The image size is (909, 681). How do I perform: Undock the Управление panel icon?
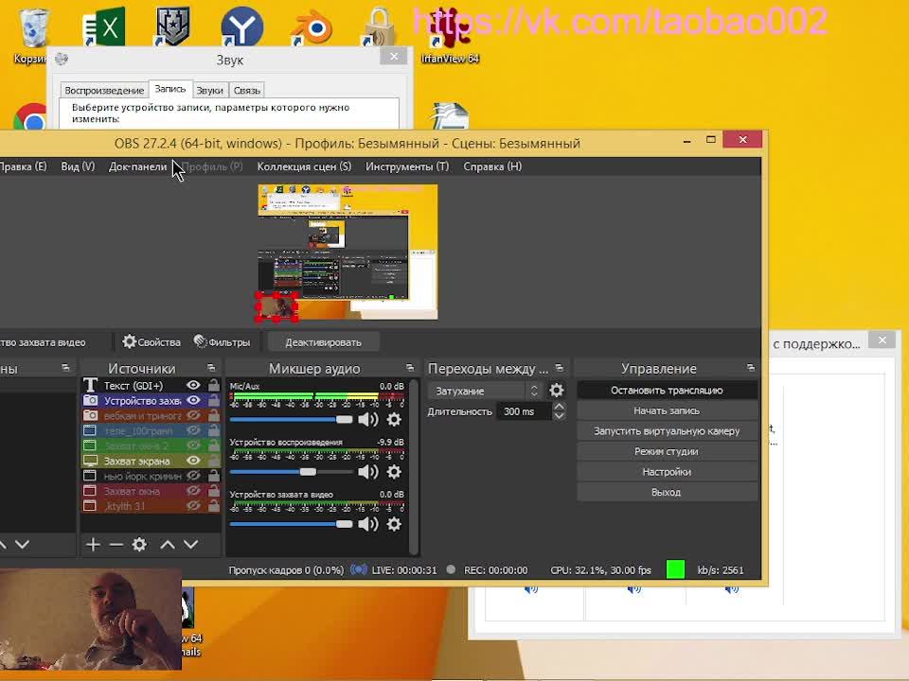(x=751, y=368)
